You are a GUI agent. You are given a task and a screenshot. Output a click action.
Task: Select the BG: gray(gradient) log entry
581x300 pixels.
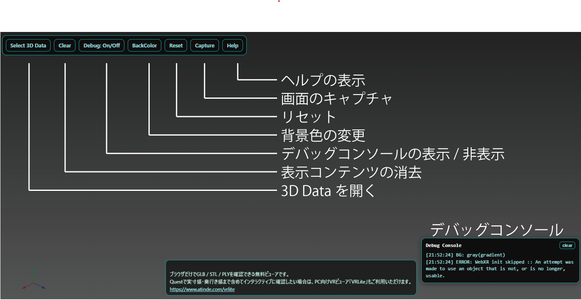465,255
